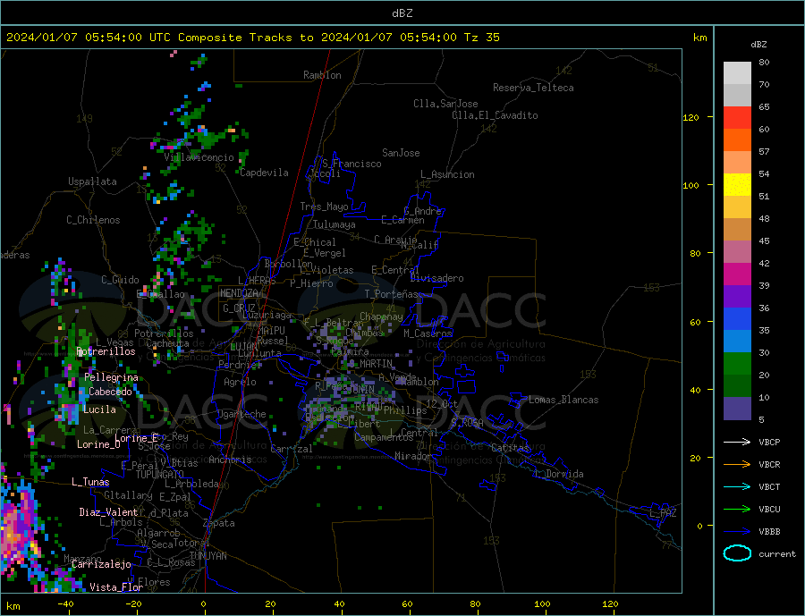Click the Uspallata place label
This screenshot has width=805, height=616.
tap(92, 181)
